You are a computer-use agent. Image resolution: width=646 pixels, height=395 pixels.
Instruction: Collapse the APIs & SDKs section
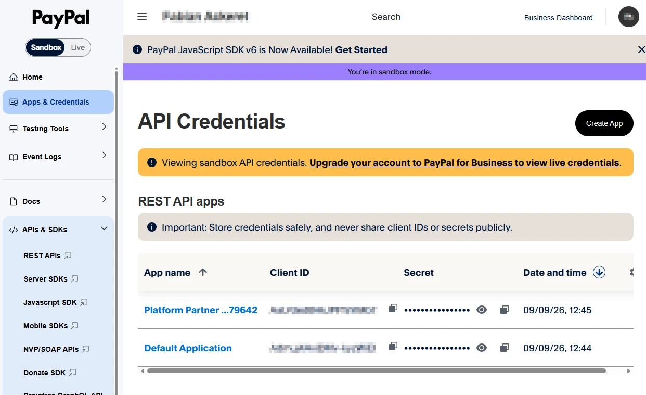(x=104, y=228)
